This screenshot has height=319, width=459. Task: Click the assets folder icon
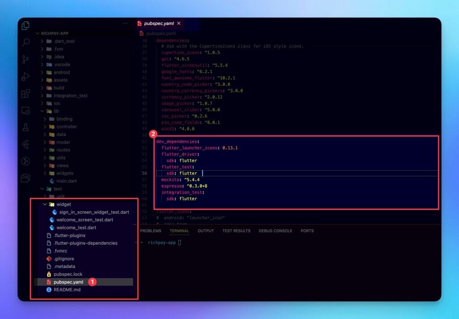click(49, 80)
